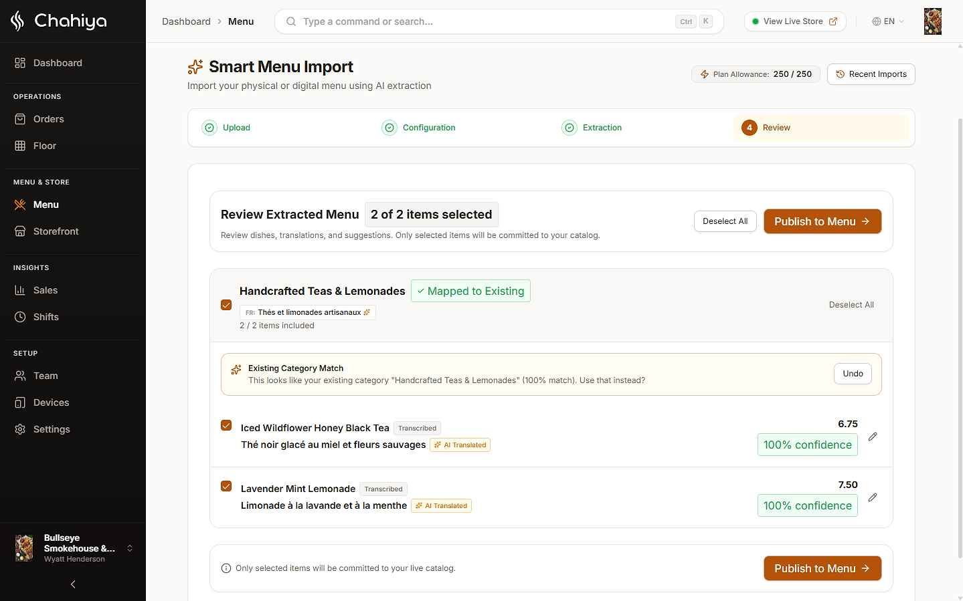Viewport: 963px width, 601px height.
Task: Click the Orders bag icon
Action: tap(20, 119)
